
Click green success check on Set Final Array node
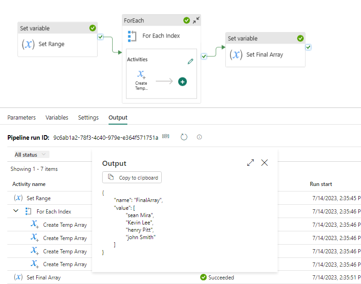pos(300,38)
